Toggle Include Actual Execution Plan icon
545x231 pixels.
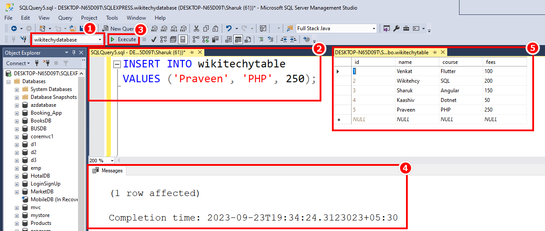(196, 39)
